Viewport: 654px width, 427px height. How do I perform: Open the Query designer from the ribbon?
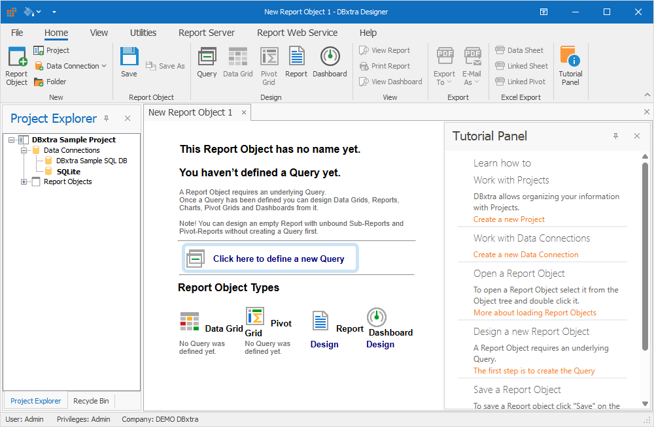207,62
